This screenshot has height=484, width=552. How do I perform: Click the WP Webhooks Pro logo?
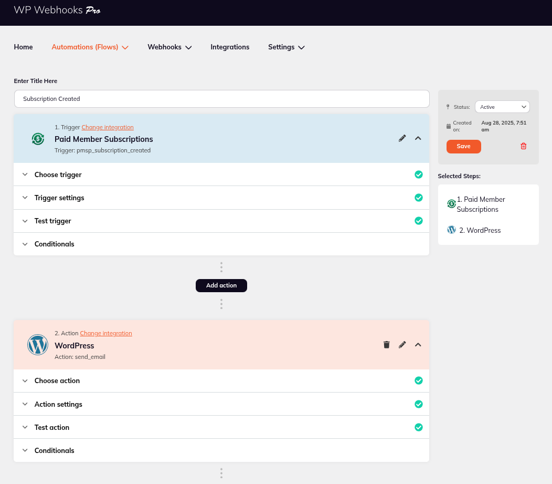coord(57,10)
